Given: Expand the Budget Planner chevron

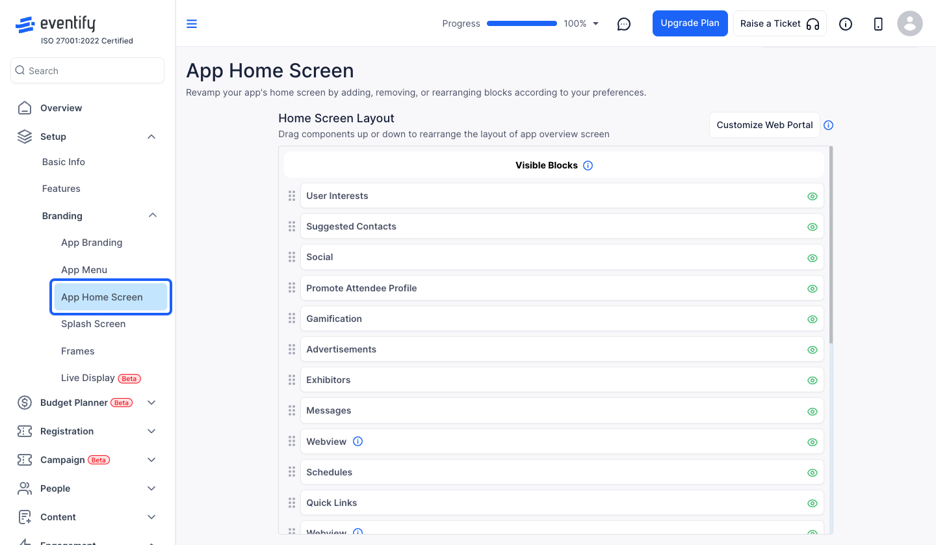Looking at the screenshot, I should point(151,403).
